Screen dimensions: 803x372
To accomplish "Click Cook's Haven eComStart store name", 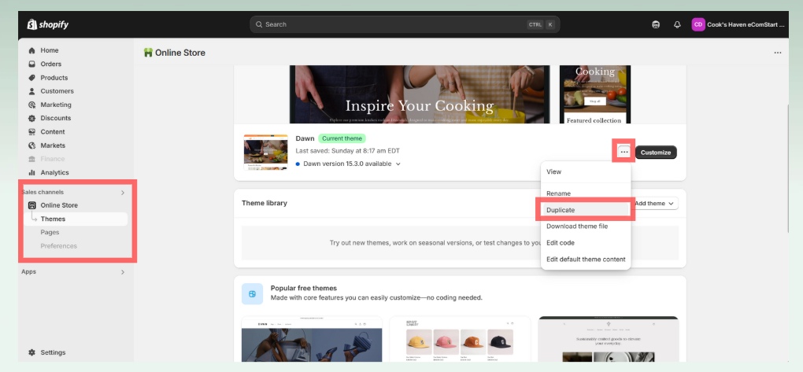I will point(746,24).
